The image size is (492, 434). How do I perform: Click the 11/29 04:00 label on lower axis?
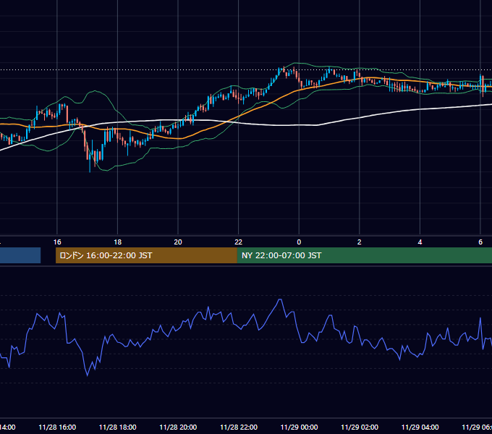click(420, 427)
